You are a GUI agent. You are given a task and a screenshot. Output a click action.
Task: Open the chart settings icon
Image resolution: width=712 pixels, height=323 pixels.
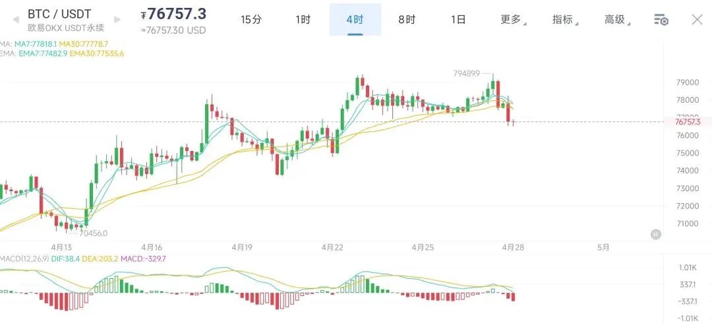[x=661, y=20]
